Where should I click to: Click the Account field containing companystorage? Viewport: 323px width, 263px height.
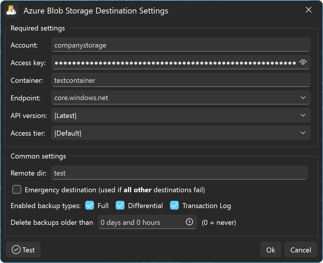(181, 45)
